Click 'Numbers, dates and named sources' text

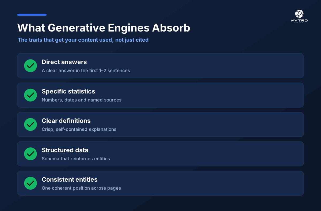tap(82, 100)
